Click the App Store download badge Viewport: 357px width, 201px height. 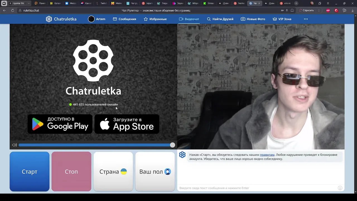click(x=127, y=124)
